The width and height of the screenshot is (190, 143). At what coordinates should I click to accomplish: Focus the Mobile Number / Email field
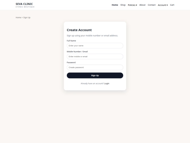pyautogui.click(x=95, y=56)
